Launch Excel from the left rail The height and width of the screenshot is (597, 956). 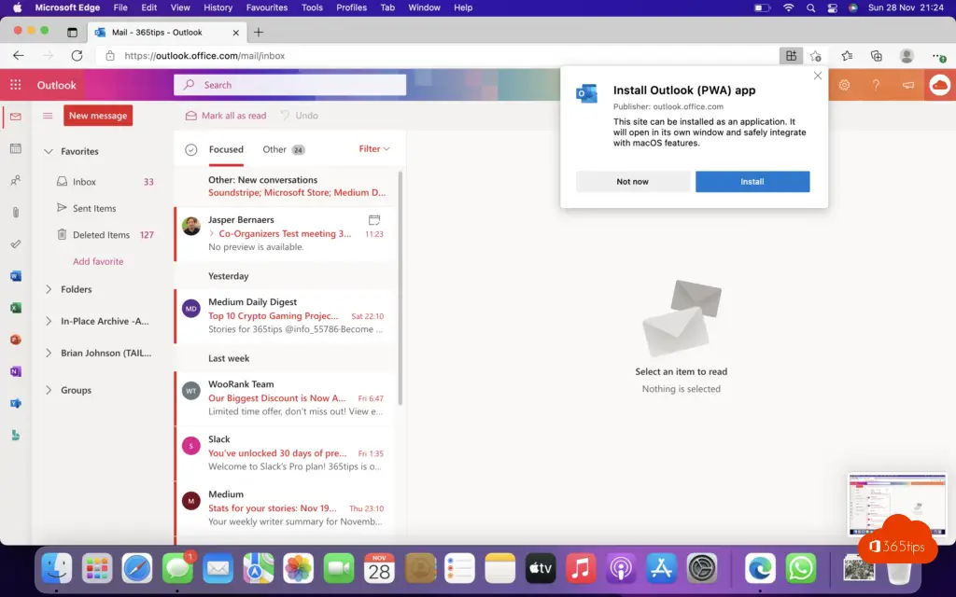click(15, 308)
